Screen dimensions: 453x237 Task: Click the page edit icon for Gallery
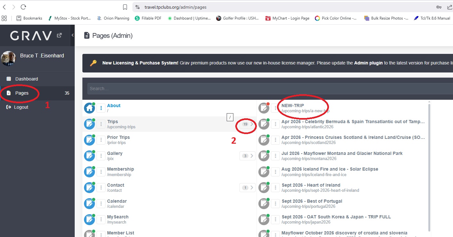tap(89, 156)
